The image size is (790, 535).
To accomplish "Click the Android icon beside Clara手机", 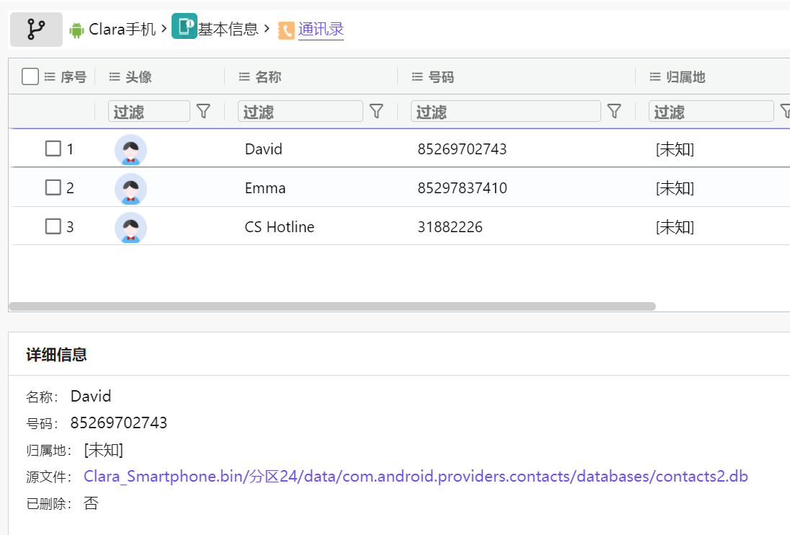I will (76, 30).
